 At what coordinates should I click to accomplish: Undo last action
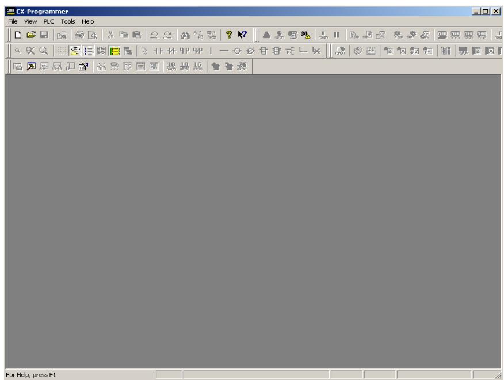click(154, 35)
